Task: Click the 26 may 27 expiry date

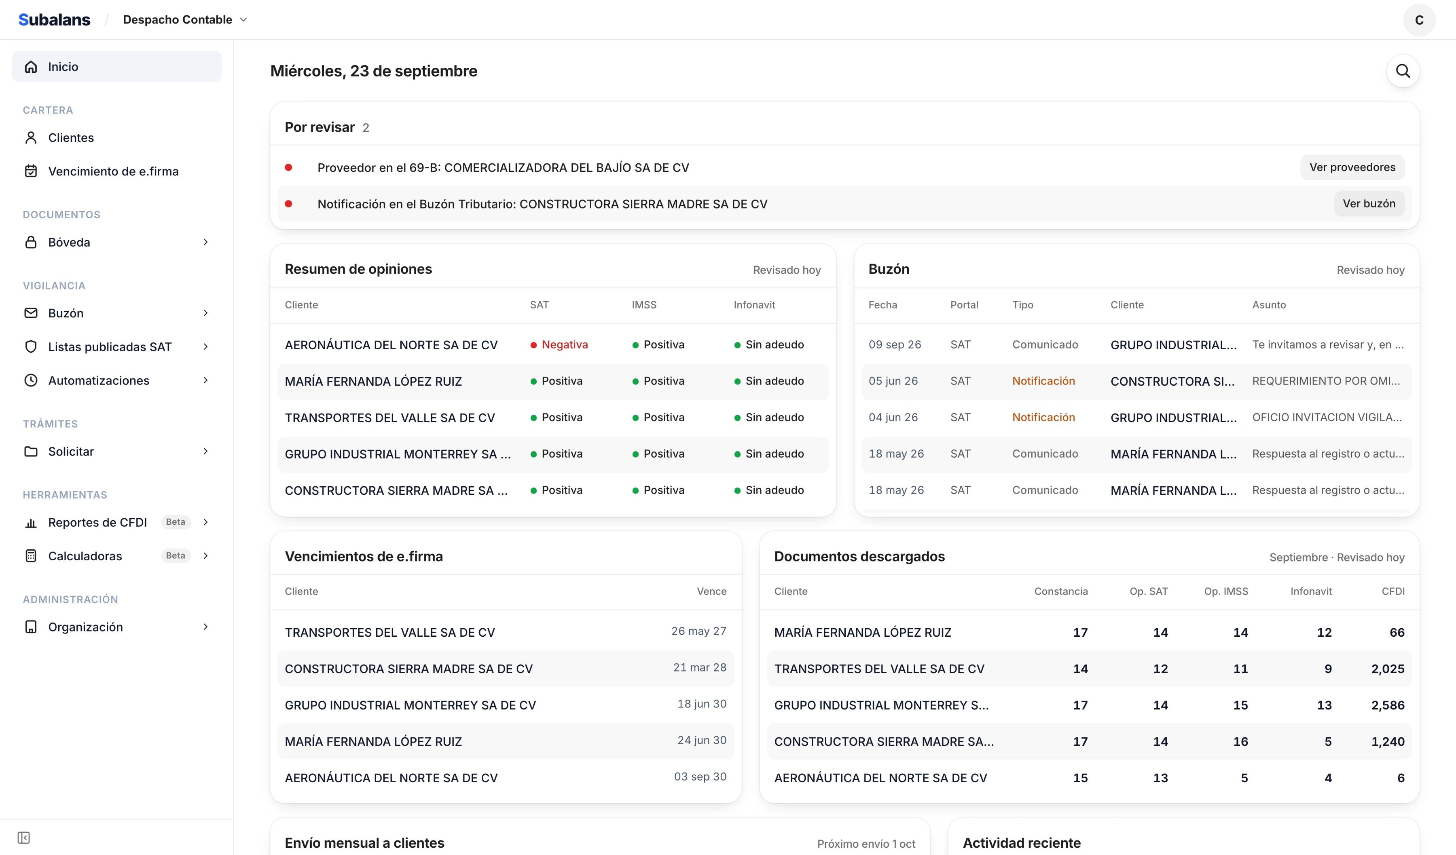Action: (698, 631)
